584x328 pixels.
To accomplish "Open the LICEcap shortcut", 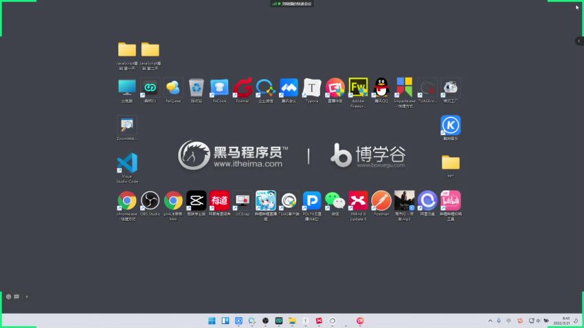I will (243, 201).
